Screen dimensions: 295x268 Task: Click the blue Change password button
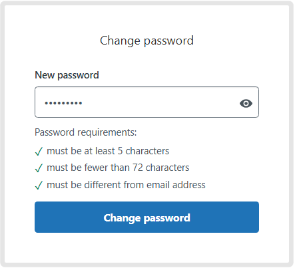coord(147,217)
